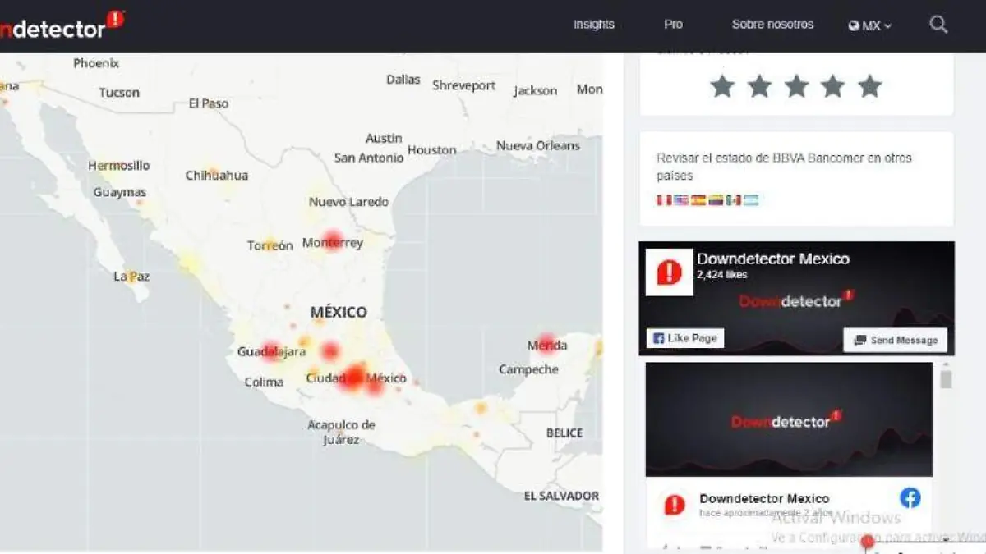Expand the MX country selector dropdown
Image resolution: width=986 pixels, height=554 pixels.
(870, 25)
